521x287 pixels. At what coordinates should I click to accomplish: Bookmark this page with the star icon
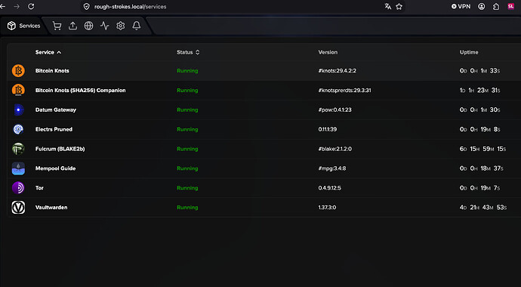click(x=399, y=6)
